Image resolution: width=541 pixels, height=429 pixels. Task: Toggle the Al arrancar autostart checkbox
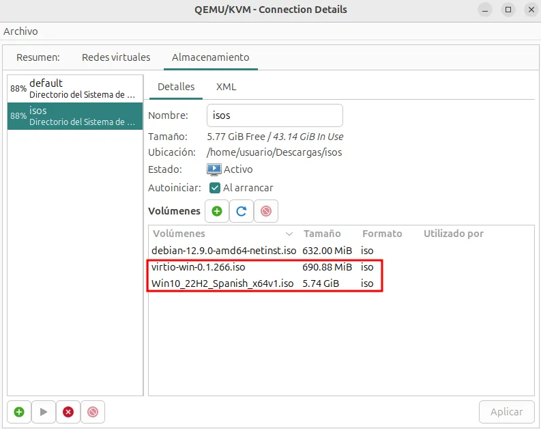tap(215, 188)
